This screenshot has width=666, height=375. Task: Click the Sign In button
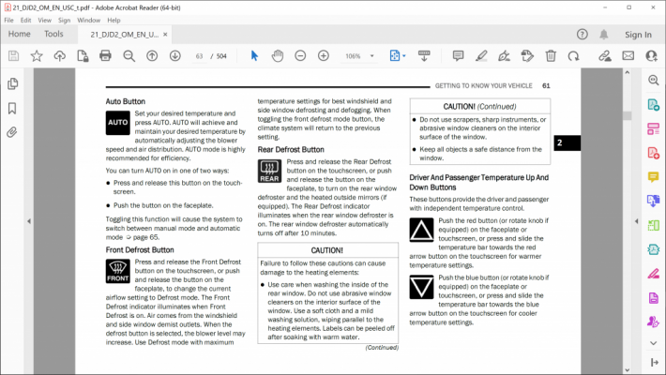click(638, 35)
